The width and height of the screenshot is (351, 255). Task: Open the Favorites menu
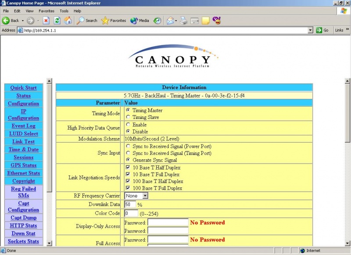(x=46, y=11)
